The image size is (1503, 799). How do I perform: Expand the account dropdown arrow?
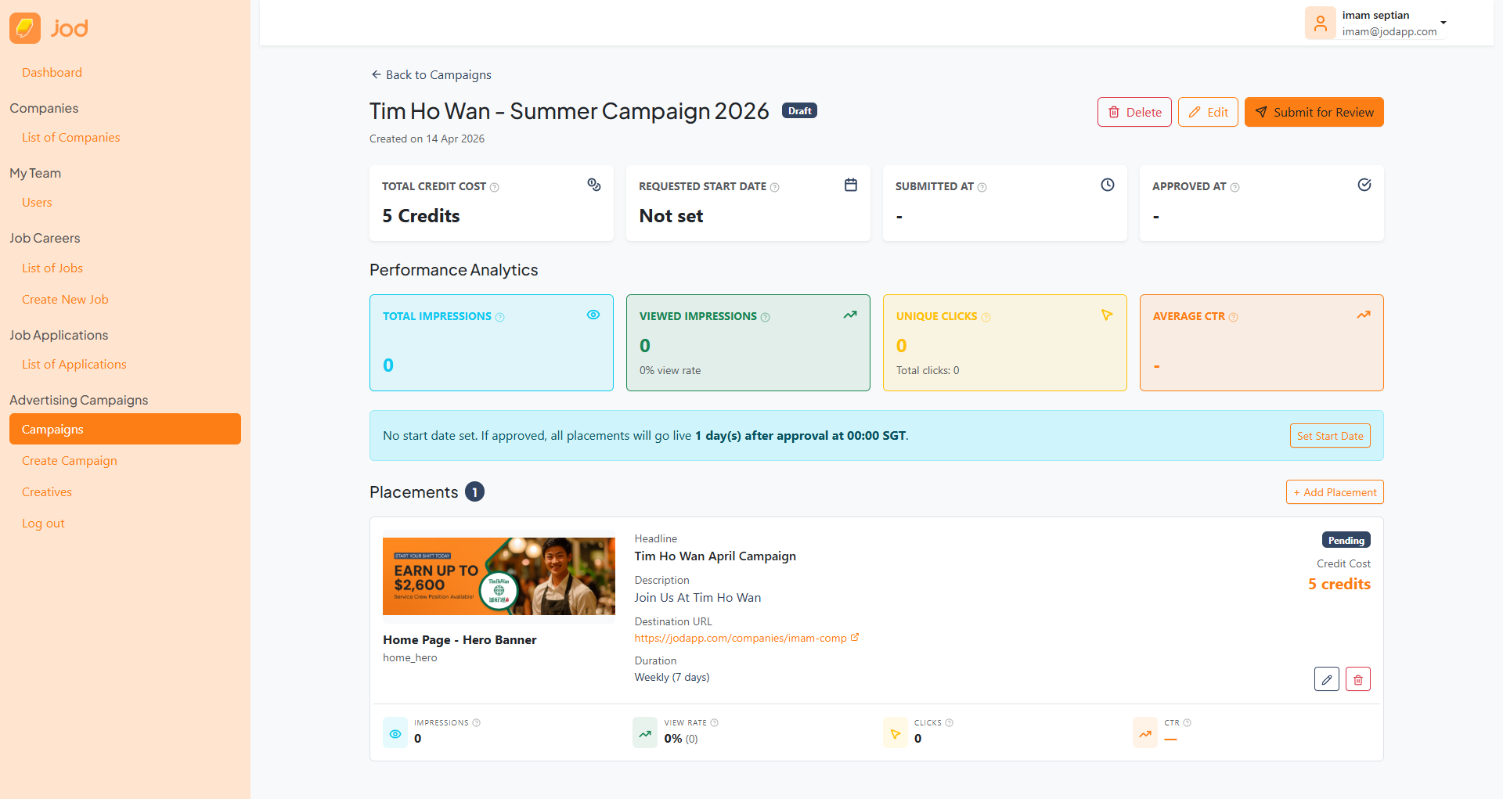click(1444, 23)
